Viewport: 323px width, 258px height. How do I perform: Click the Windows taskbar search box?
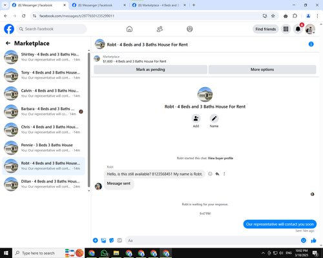[48, 253]
